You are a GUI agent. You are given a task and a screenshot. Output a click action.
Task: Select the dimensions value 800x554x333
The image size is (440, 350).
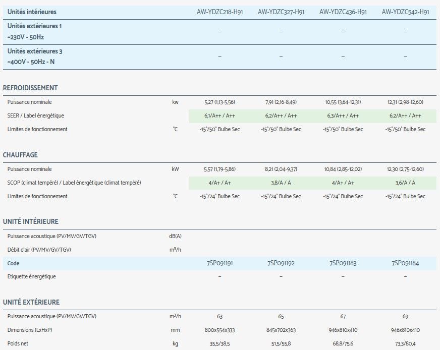(219, 330)
